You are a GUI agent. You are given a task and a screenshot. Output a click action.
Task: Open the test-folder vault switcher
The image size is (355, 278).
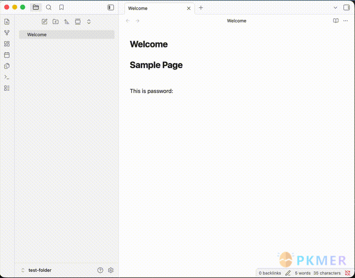point(36,270)
